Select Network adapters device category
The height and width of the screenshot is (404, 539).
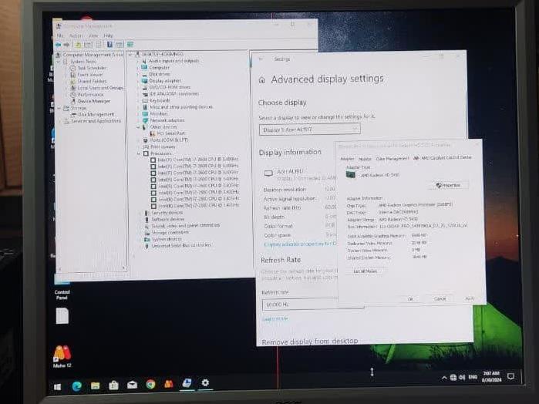click(x=167, y=120)
